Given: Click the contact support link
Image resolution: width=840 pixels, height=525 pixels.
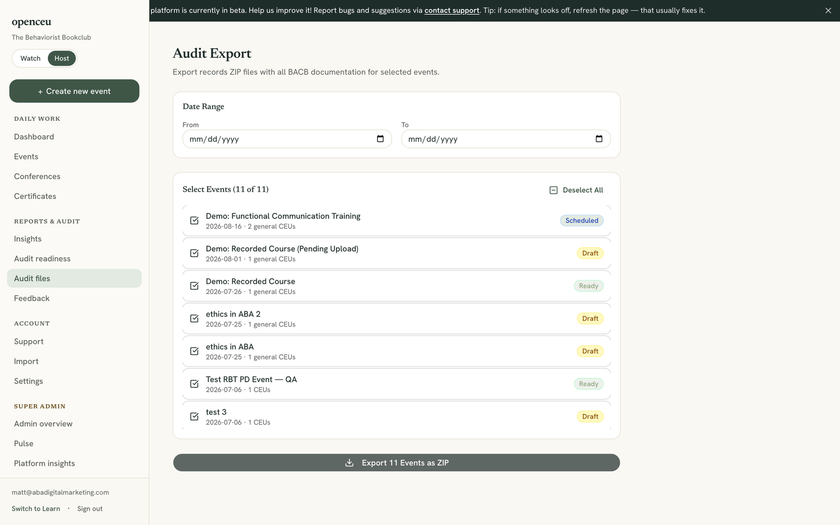Looking at the screenshot, I should [x=451, y=10].
